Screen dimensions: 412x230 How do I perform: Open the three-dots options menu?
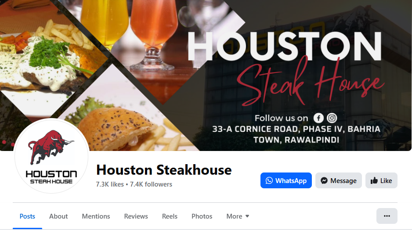[387, 216]
